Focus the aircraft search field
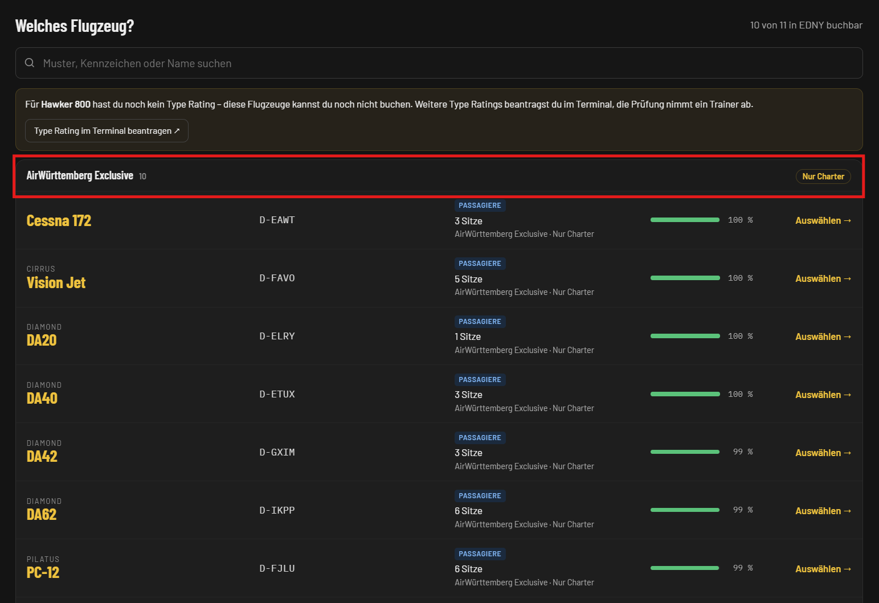The height and width of the screenshot is (603, 879). click(439, 63)
